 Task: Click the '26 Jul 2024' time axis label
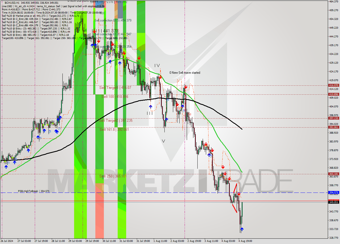pos(7,241)
